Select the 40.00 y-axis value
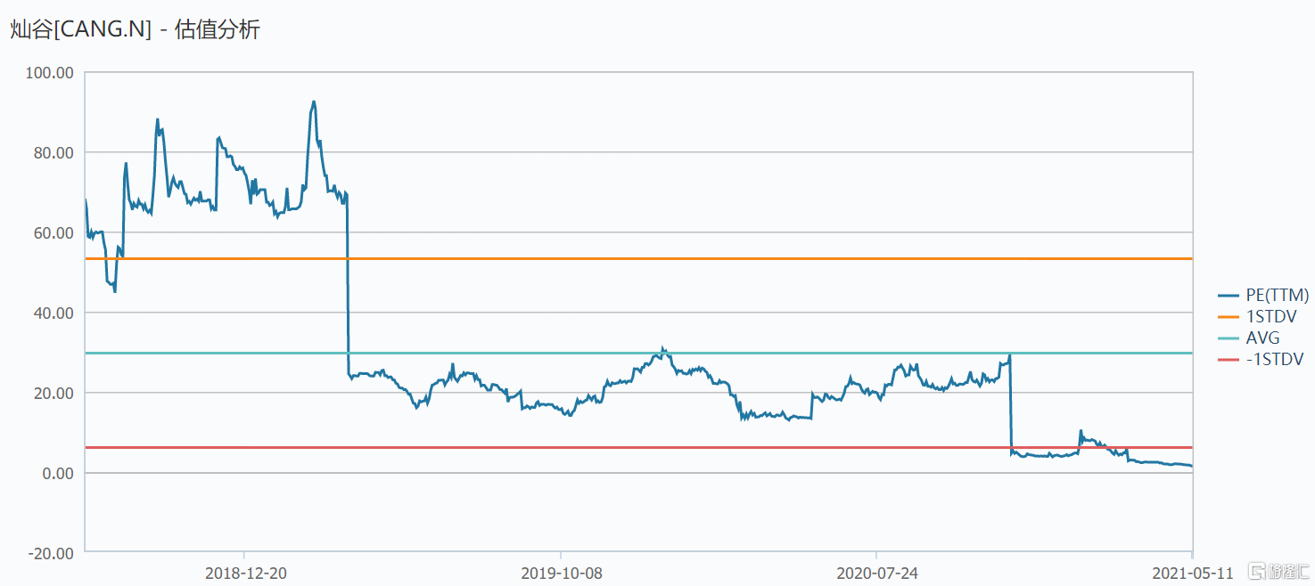1315x586 pixels. (53, 313)
